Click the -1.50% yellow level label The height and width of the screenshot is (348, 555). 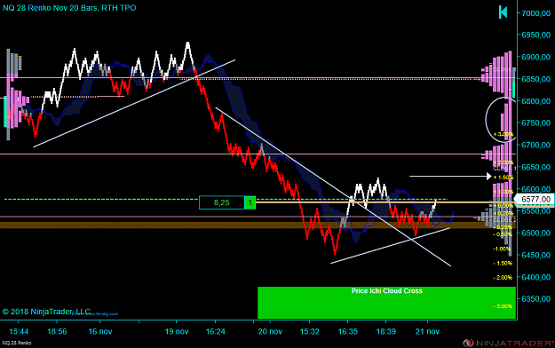tap(503, 264)
